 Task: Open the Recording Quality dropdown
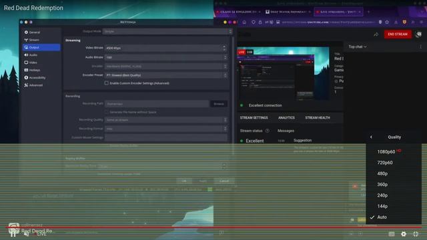pyautogui.click(x=166, y=120)
